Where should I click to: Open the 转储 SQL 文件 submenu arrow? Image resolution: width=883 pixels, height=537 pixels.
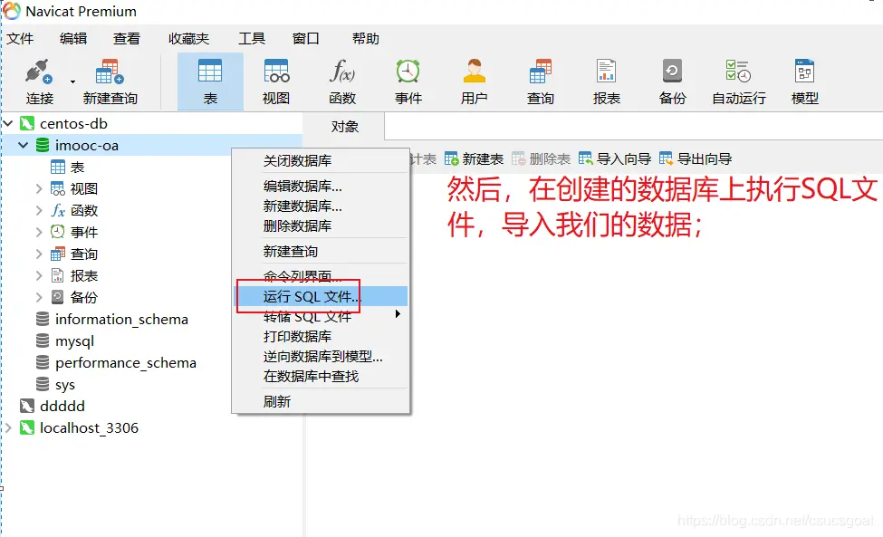(398, 314)
